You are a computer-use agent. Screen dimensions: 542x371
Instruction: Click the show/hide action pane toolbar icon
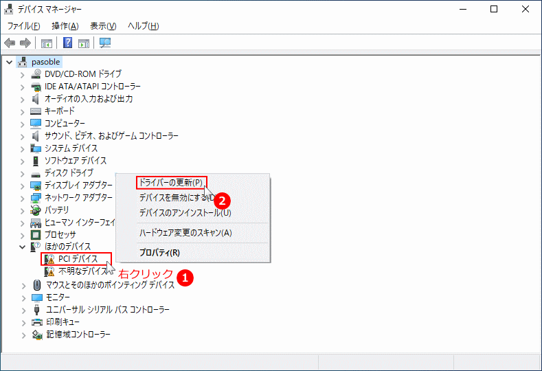(x=84, y=43)
